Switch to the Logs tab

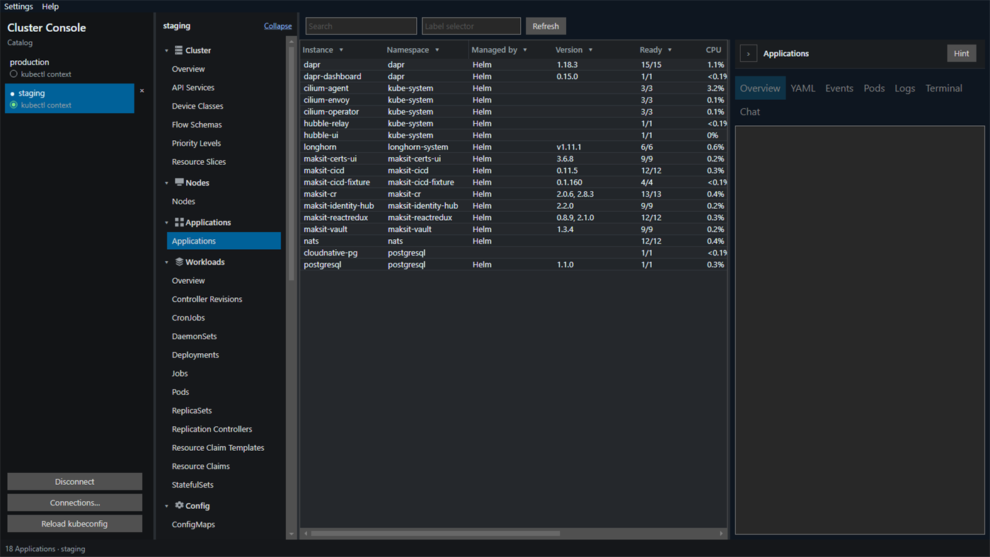tap(904, 88)
